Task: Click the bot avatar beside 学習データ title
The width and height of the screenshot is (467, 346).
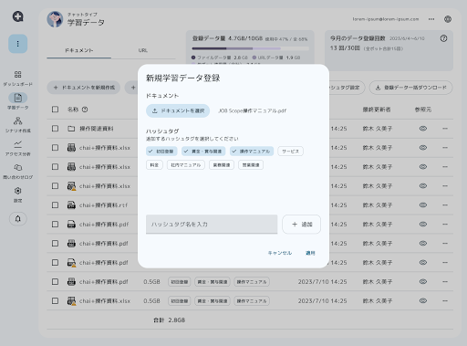Action: (x=55, y=19)
